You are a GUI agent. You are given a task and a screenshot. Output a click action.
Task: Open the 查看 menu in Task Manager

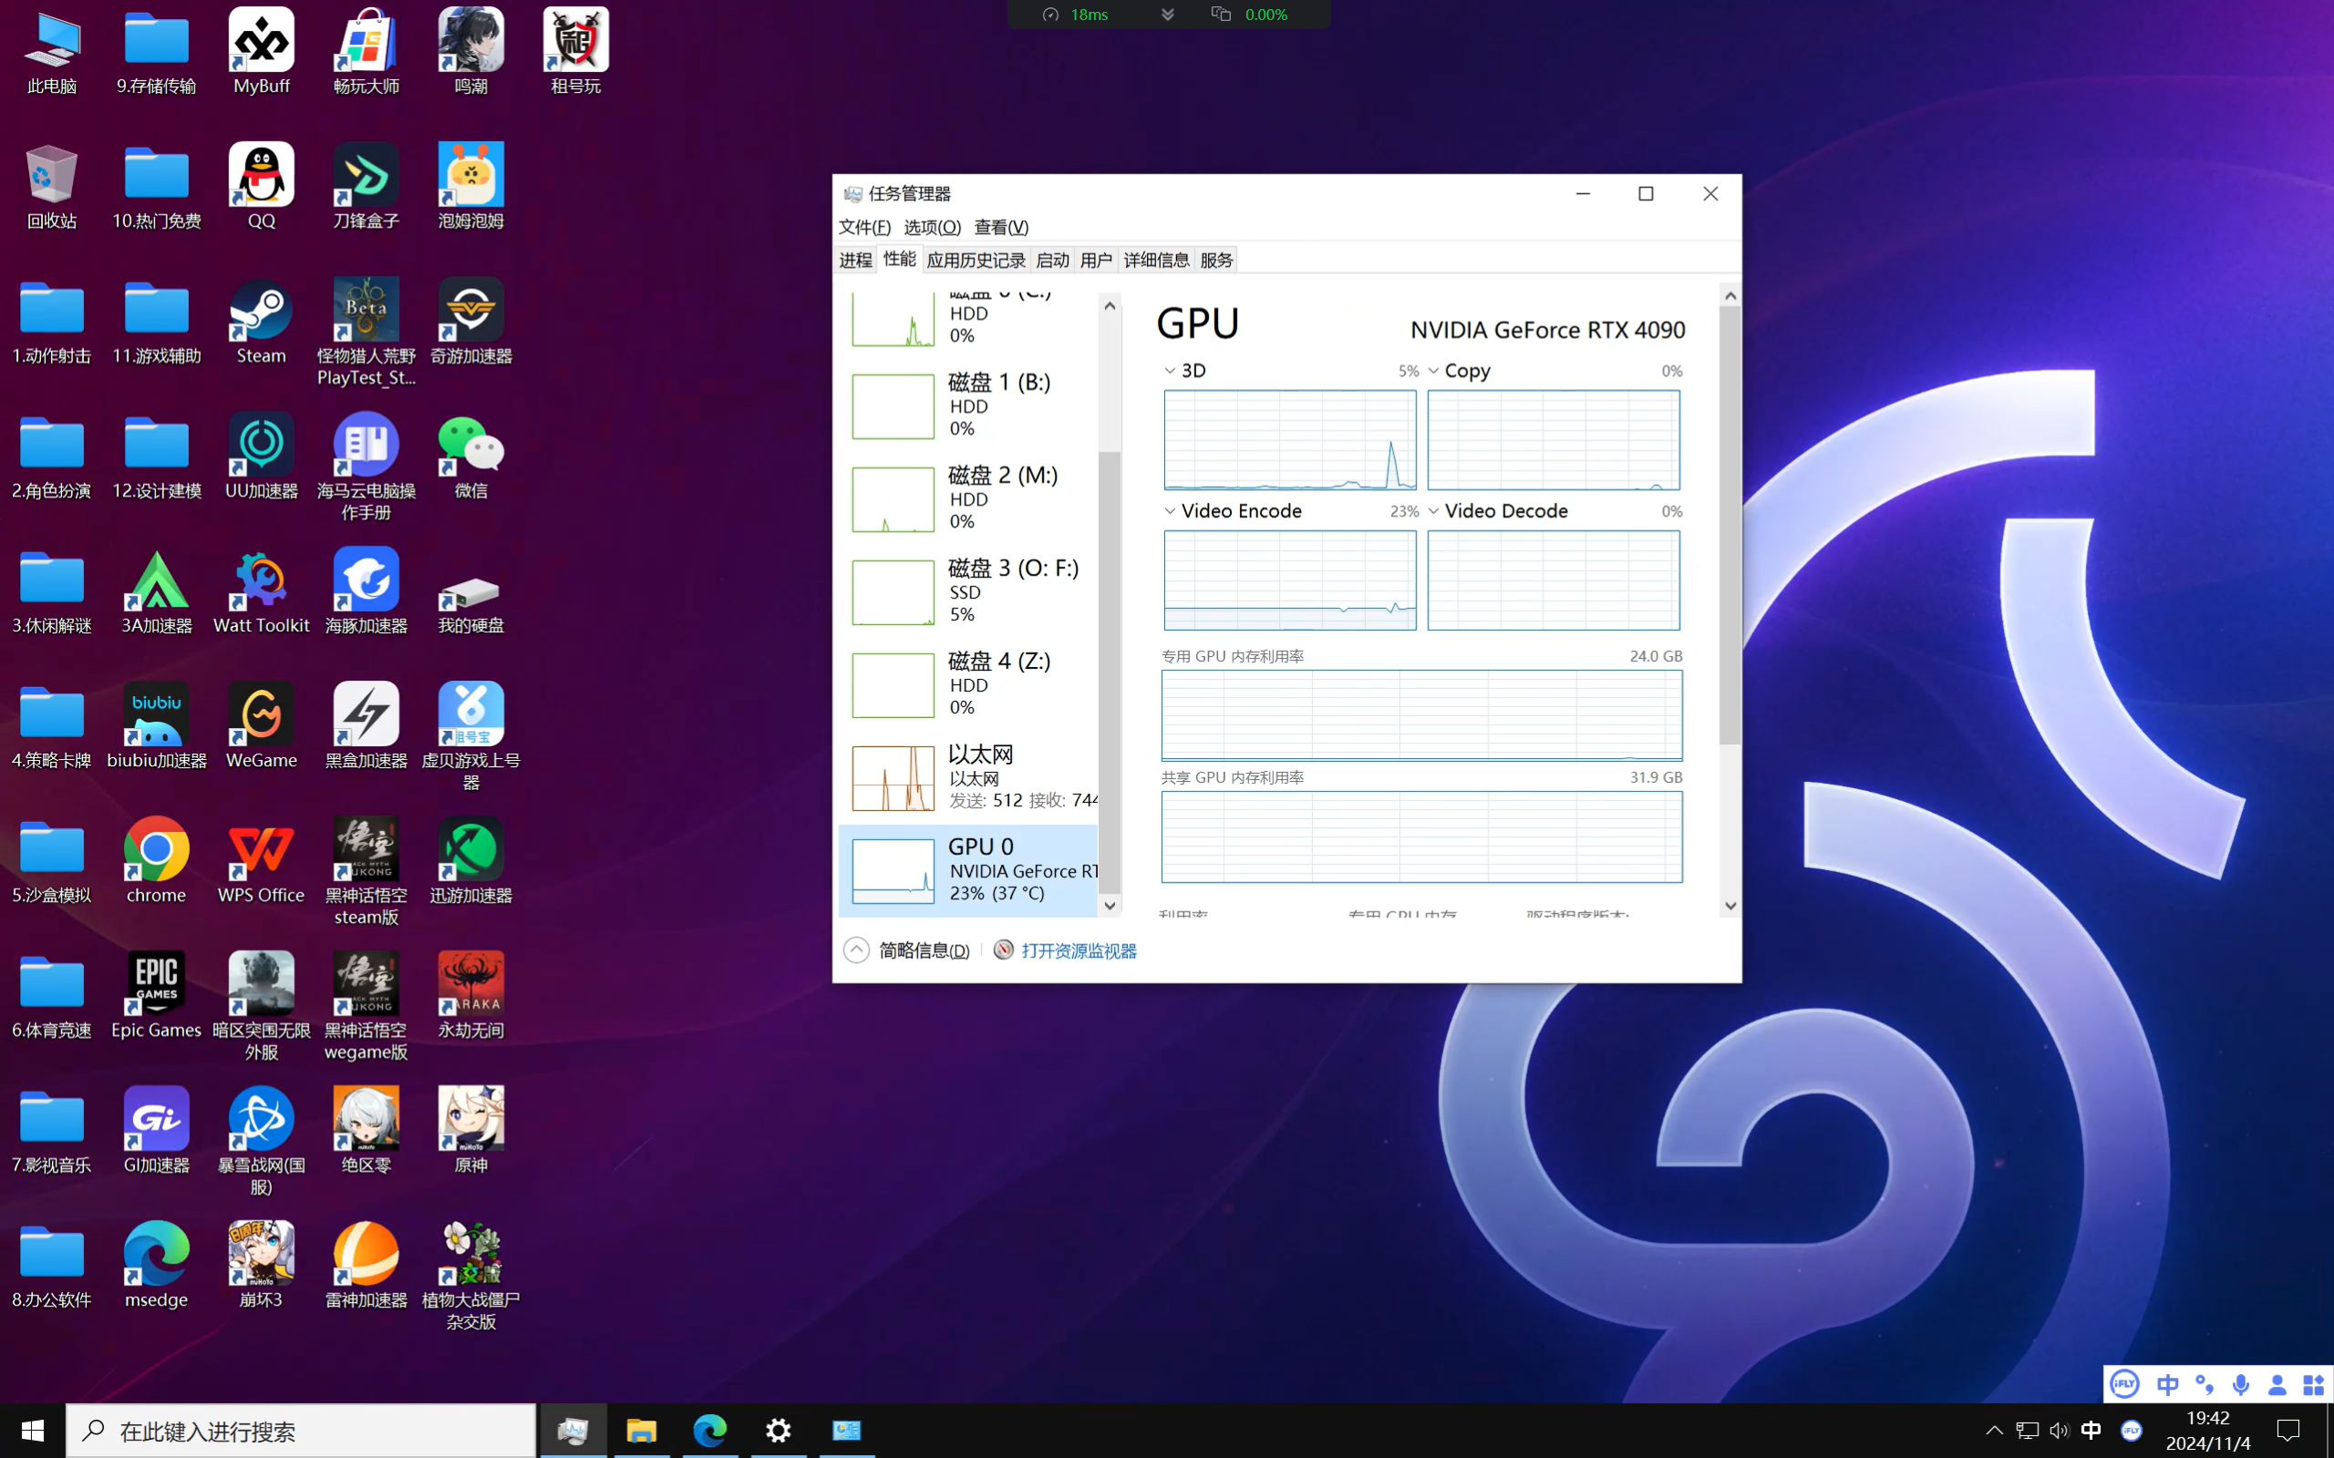[1001, 228]
